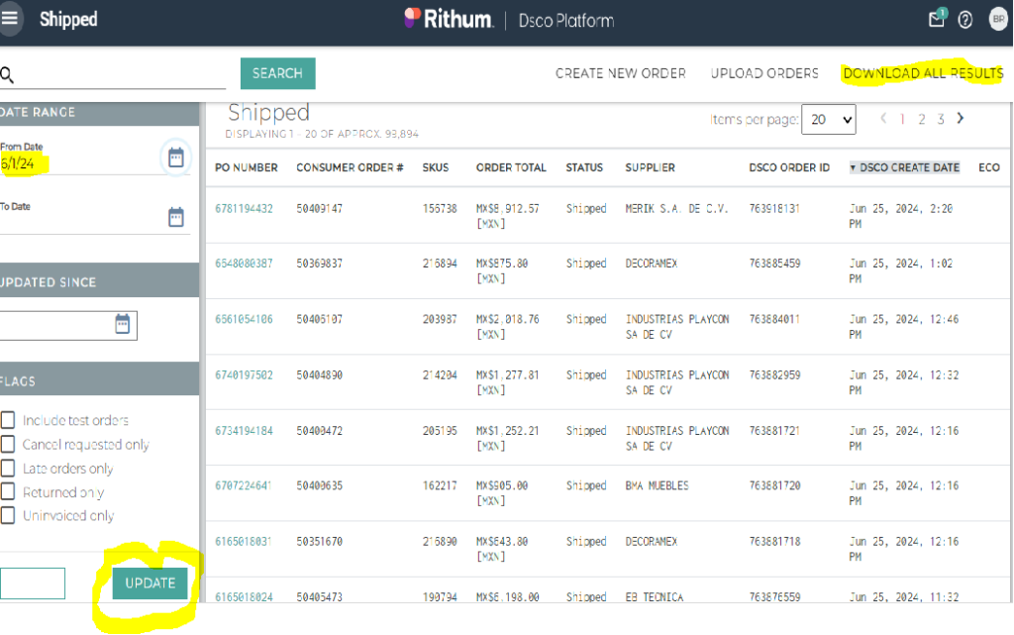Click the Rithum logo

click(448, 20)
